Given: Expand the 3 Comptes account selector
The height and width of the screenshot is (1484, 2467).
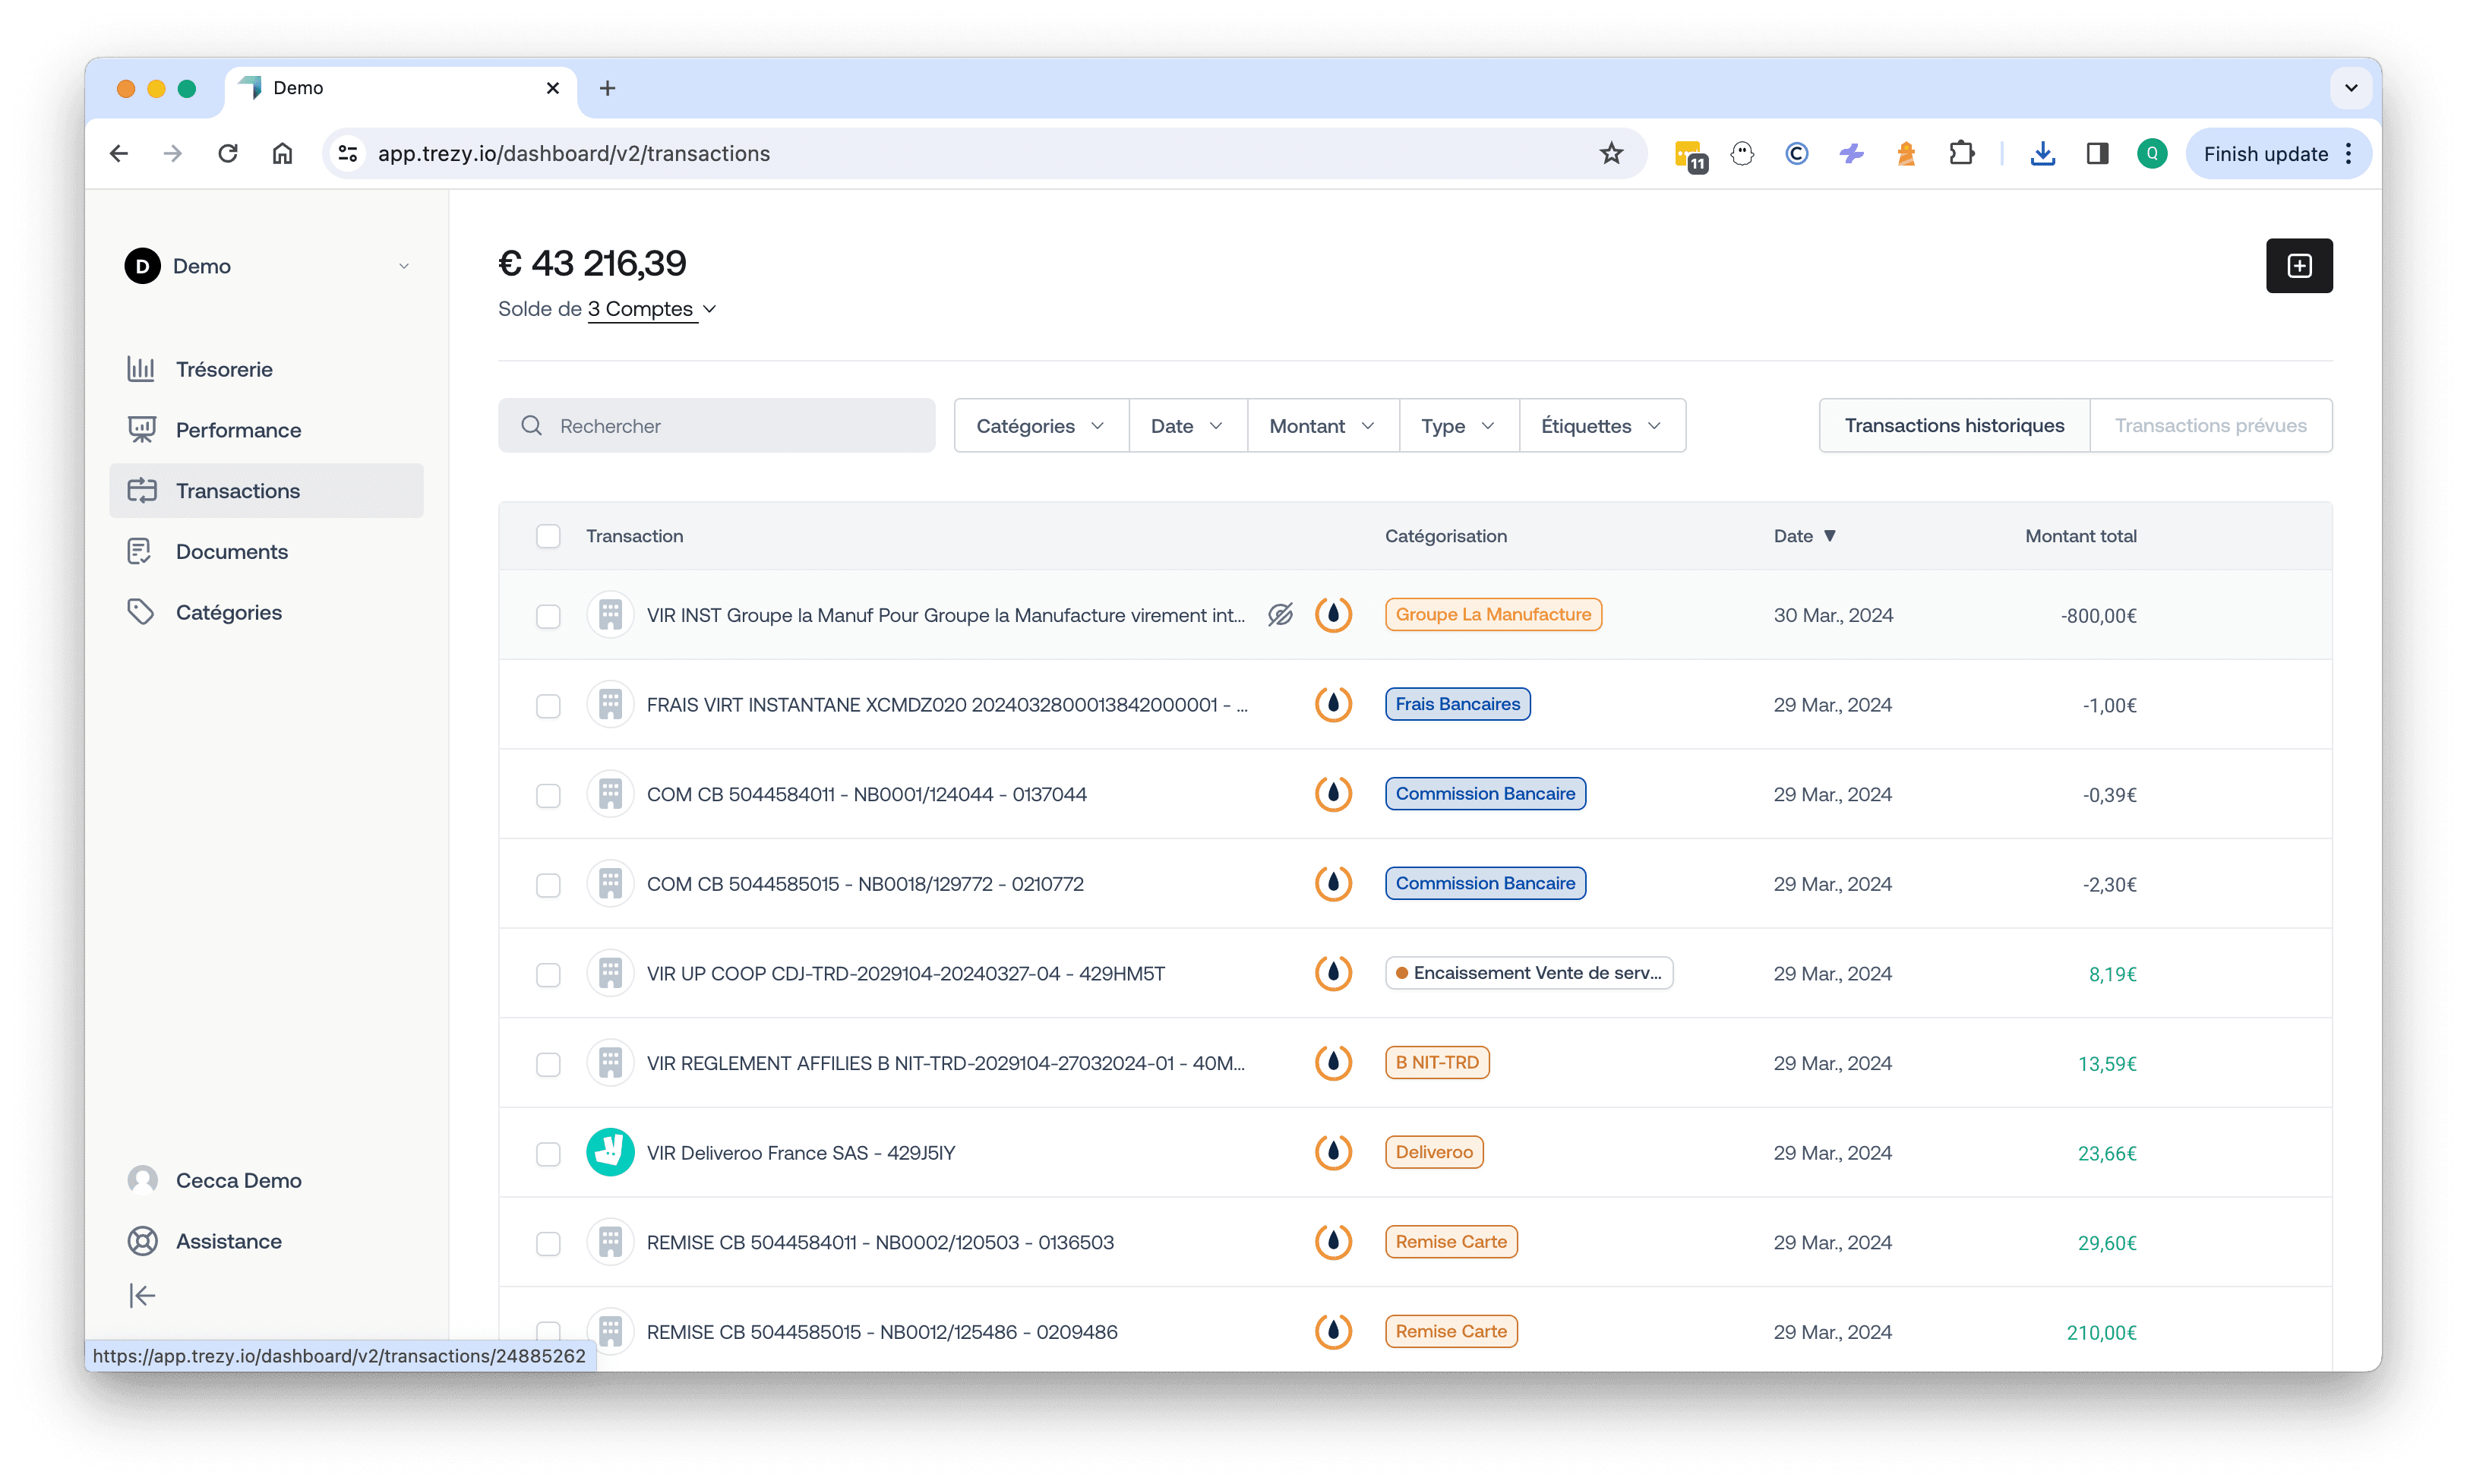Looking at the screenshot, I should pos(651,309).
